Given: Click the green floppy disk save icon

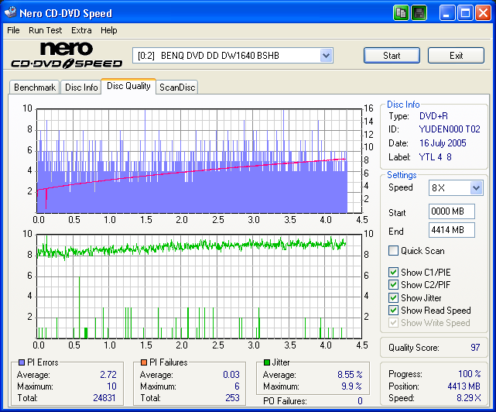Looking at the screenshot, I should [419, 13].
